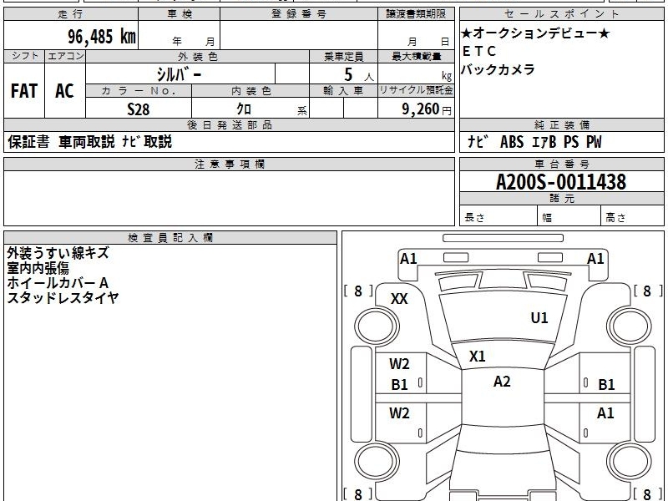The width and height of the screenshot is (668, 501).
Task: Click the W2 mark above left B1
Action: point(399,364)
